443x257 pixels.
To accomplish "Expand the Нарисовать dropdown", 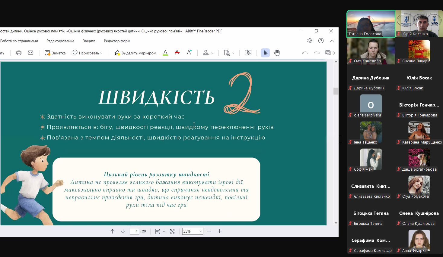I will point(101,53).
